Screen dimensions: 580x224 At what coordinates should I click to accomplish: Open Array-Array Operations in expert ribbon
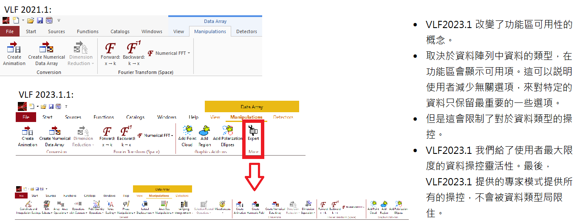pyautogui.click(x=61, y=208)
